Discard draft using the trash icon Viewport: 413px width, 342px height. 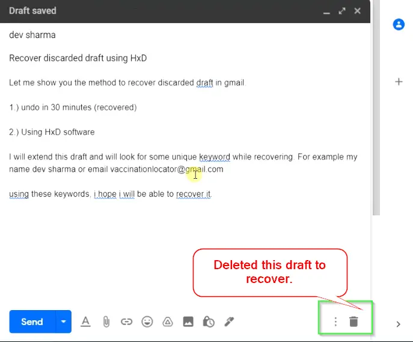(353, 322)
